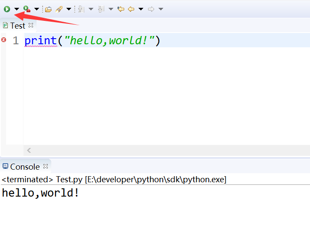The height and width of the screenshot is (230, 310).
Task: Click the hello,world! console output line
Action: 40,193
